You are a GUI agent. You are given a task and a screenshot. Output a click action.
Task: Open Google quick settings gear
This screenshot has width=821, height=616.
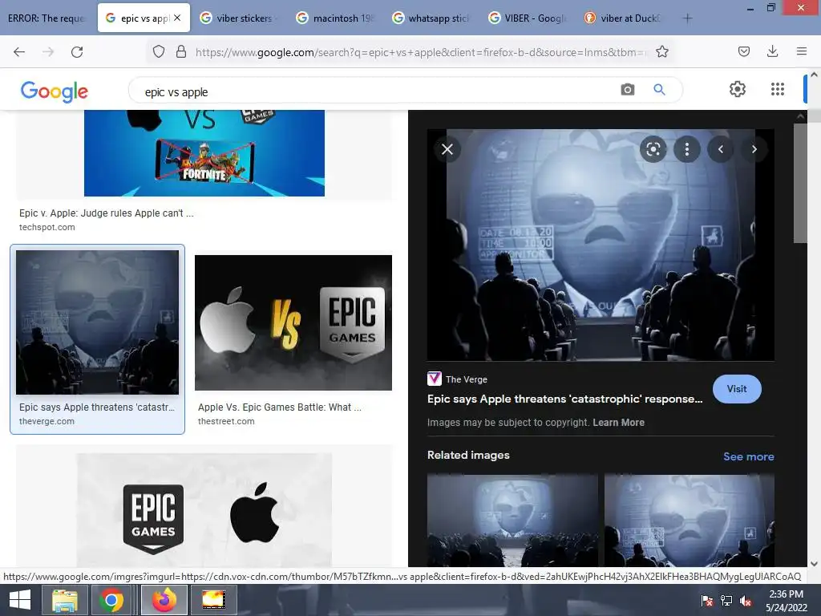click(x=738, y=89)
